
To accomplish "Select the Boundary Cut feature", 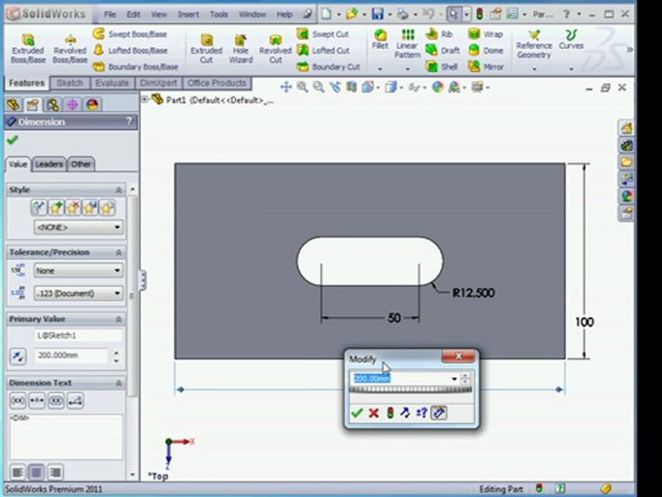I will tap(328, 67).
